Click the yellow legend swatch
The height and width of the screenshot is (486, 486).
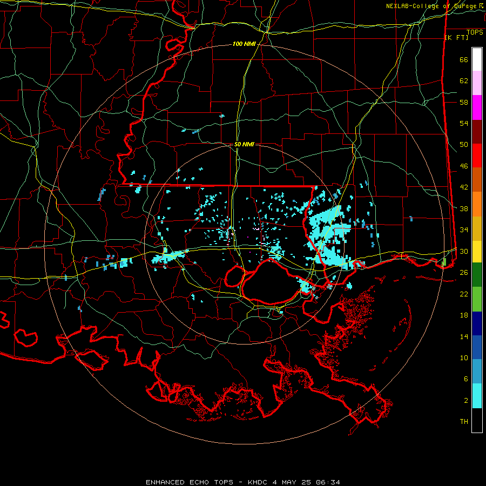pos(477,251)
